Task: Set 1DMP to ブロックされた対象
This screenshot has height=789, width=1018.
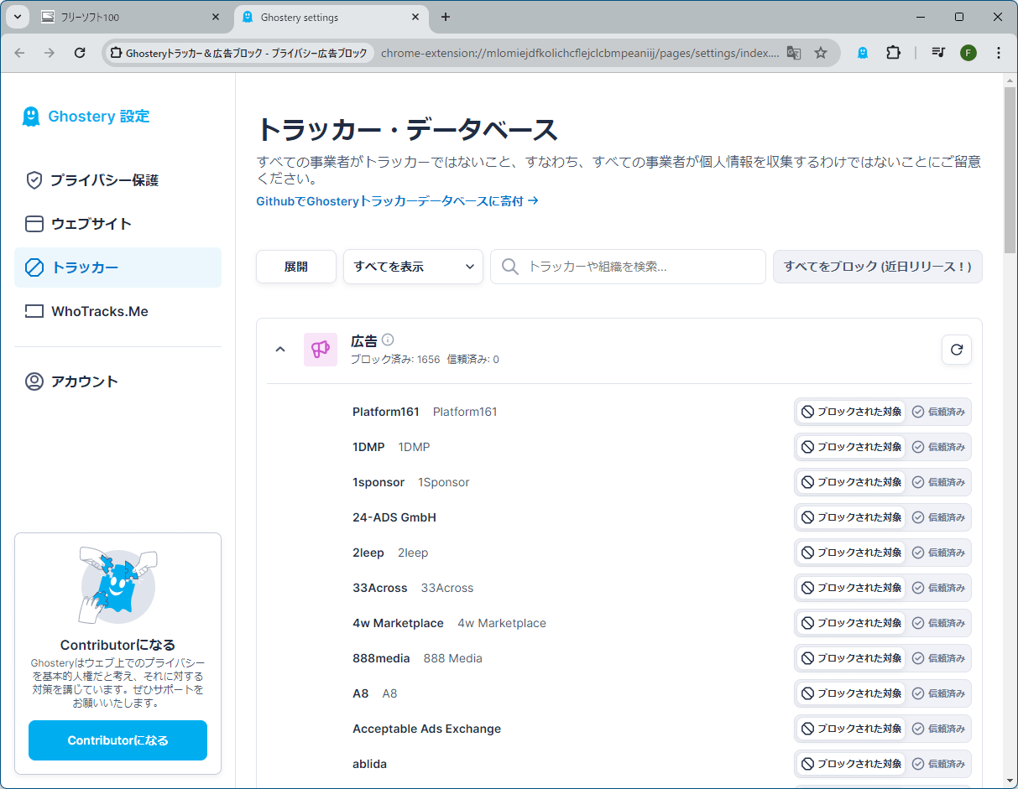Action: 851,447
